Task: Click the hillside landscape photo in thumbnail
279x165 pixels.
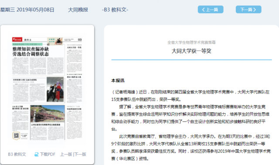Action: coord(48,113)
